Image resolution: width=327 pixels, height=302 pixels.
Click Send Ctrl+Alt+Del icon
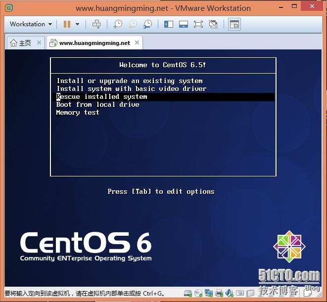[96, 24]
